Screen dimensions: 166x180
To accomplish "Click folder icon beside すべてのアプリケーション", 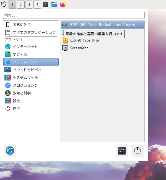I will pos(8,32).
